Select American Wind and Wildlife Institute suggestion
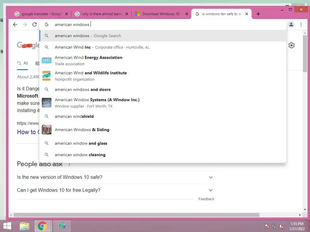310x232 pixels. 163,76
